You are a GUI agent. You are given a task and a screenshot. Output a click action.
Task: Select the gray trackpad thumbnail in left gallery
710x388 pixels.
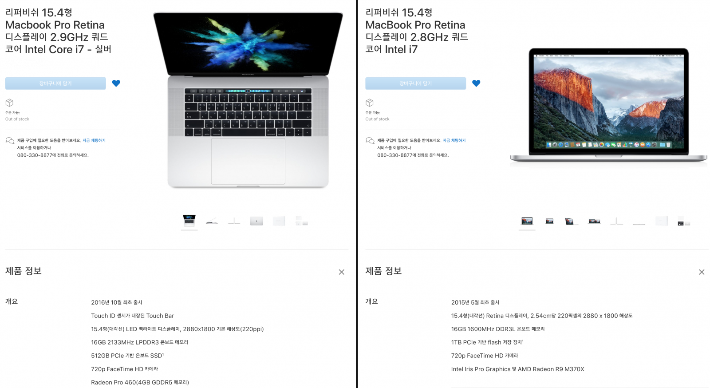pyautogui.click(x=256, y=221)
